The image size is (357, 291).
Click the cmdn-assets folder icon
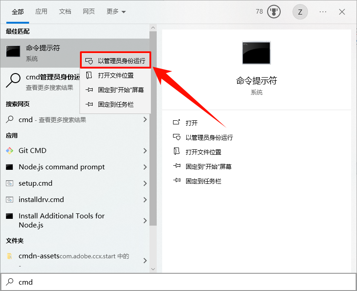10,256
